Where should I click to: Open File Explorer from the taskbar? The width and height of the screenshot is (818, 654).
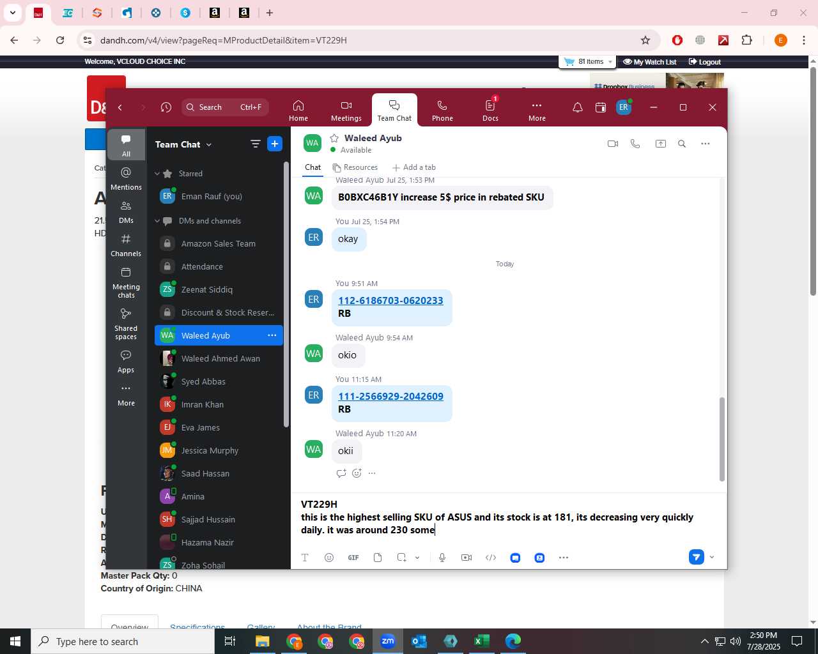(263, 641)
